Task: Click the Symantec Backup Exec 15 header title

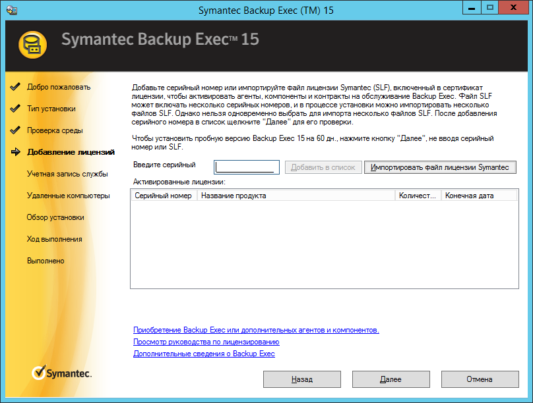Action: (160, 40)
